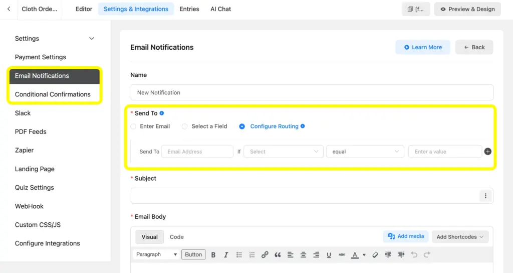The width and height of the screenshot is (513, 273).
Task: Click the Cloth Order form title
Action: 39,9
